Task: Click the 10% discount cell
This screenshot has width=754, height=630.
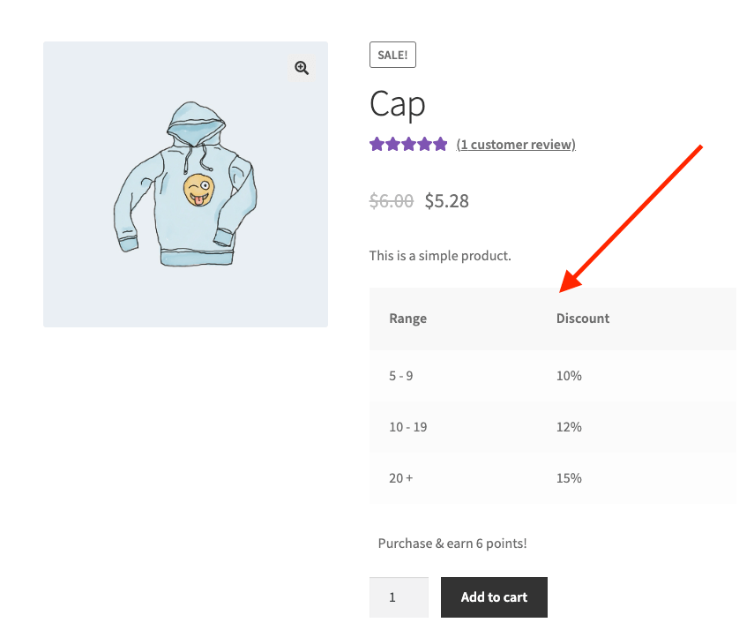Action: coord(569,376)
